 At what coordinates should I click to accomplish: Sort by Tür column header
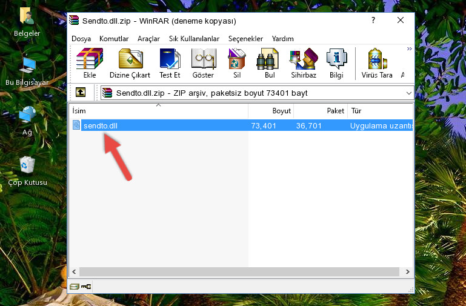pyautogui.click(x=381, y=110)
